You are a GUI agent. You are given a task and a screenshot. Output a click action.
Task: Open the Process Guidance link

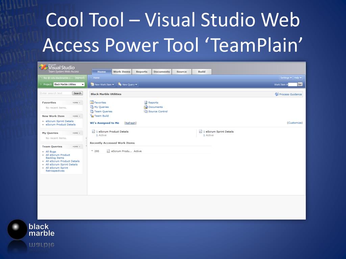(290, 94)
